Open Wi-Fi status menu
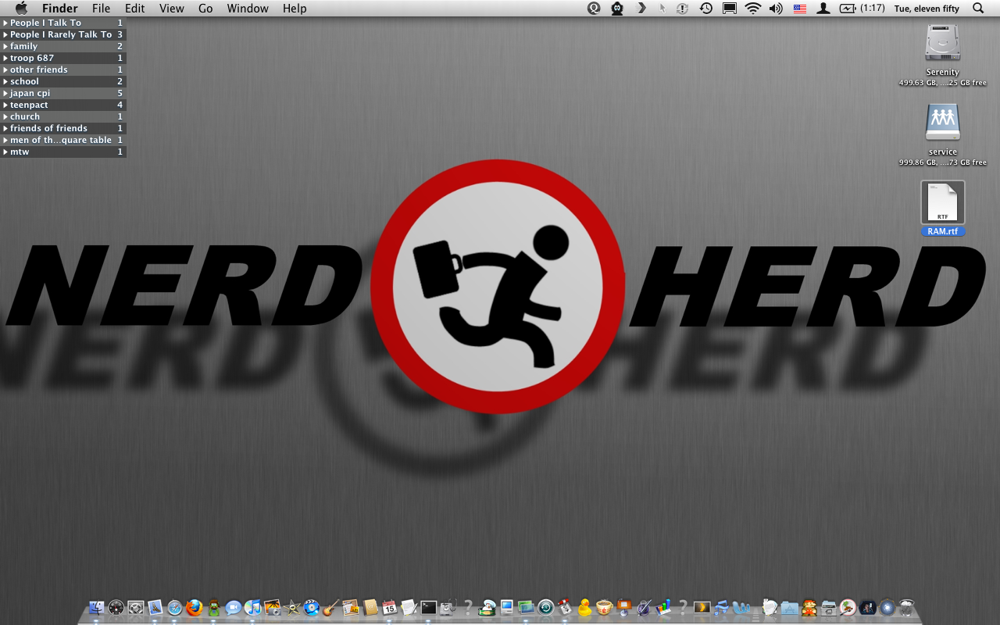Image resolution: width=1000 pixels, height=625 pixels. tap(752, 8)
